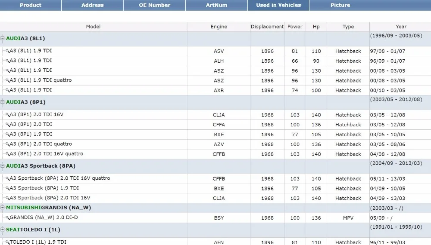This screenshot has width=431, height=245.
Task: Collapse the MITSUBISHI GRANDIS (NA_W) group
Action: pyautogui.click(x=3, y=208)
